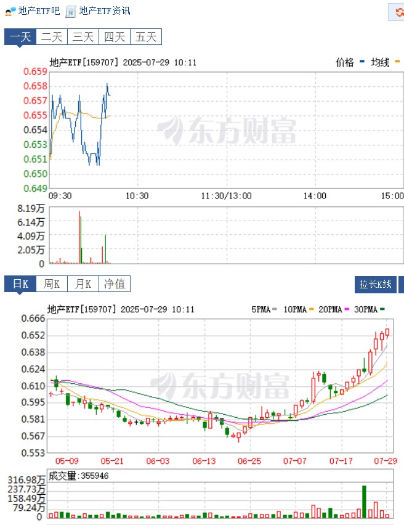Screen dimensions: 404x525
Task: Switch to the 四天 tab
Action: tap(115, 37)
